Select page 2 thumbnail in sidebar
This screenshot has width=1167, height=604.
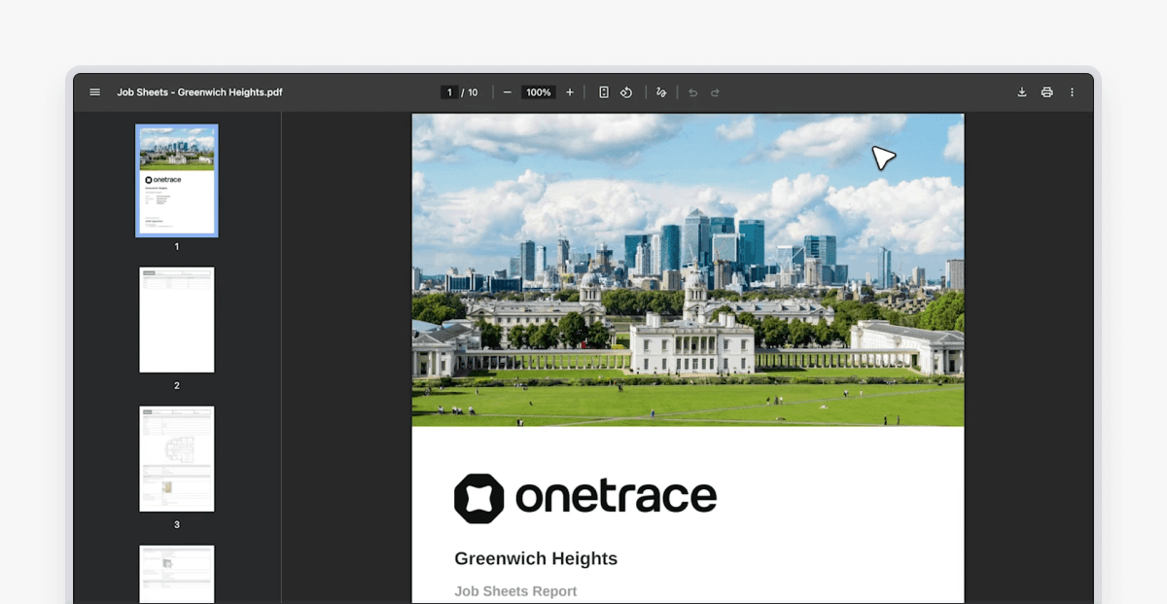coord(176,319)
